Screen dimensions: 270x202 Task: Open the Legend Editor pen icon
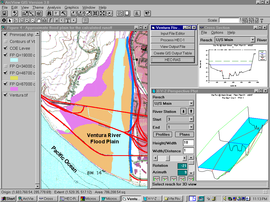coord(32,13)
